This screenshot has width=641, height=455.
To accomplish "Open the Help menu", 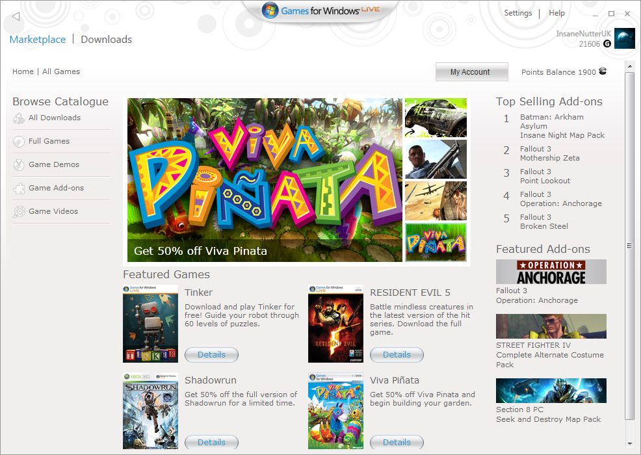I will [556, 12].
